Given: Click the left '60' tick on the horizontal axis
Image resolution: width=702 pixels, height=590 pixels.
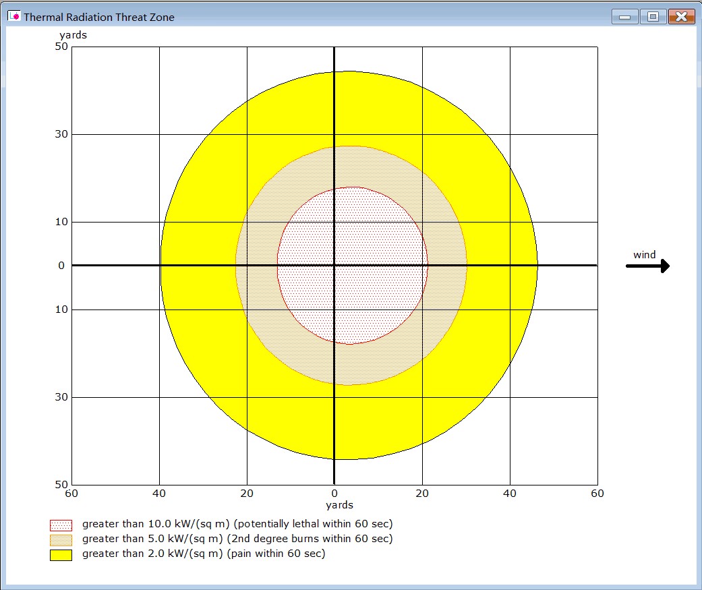Looking at the screenshot, I should pyautogui.click(x=71, y=494).
